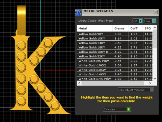The height and width of the screenshot is (122, 162).
Task: Click the table's horizontal scrollbar thumb
Action: (x=113, y=83)
